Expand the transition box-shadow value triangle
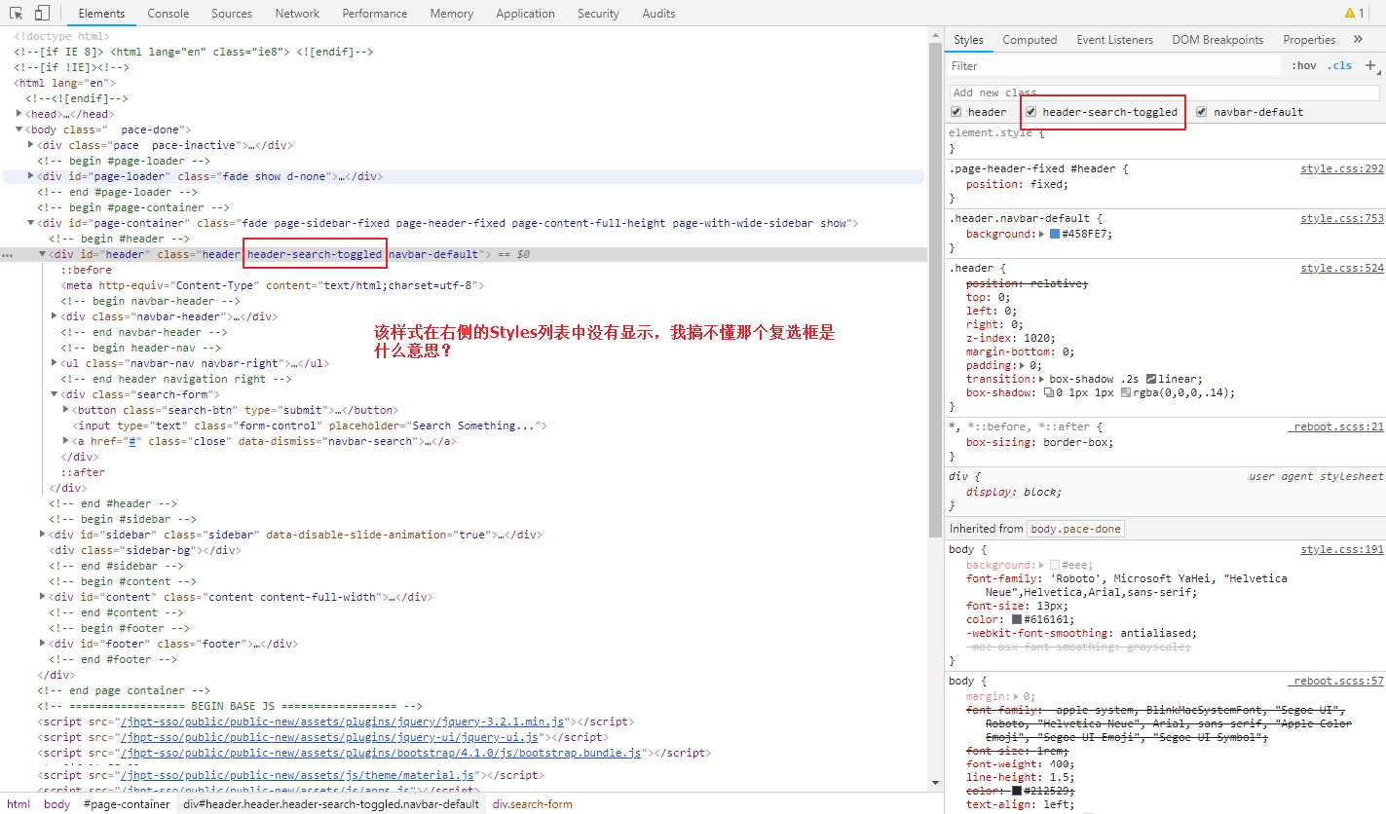This screenshot has width=1386, height=814. (x=1042, y=379)
